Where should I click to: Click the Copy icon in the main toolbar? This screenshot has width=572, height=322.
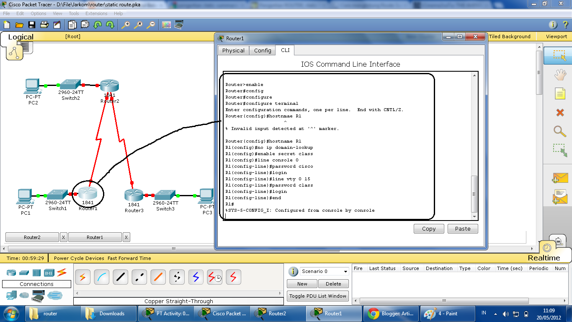72,25
